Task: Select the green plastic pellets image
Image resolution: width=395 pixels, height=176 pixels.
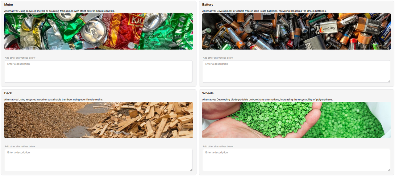Action: [297, 120]
